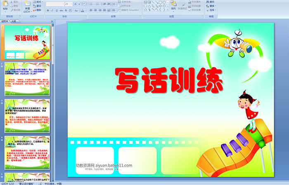The width and height of the screenshot is (289, 185).
Task: Click the Reset (重设) slide button
Action: tap(37, 6)
